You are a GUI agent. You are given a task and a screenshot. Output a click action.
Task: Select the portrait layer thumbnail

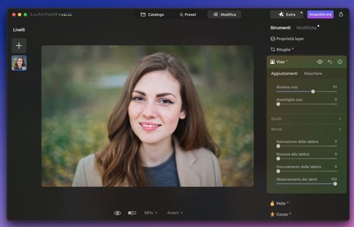click(19, 63)
